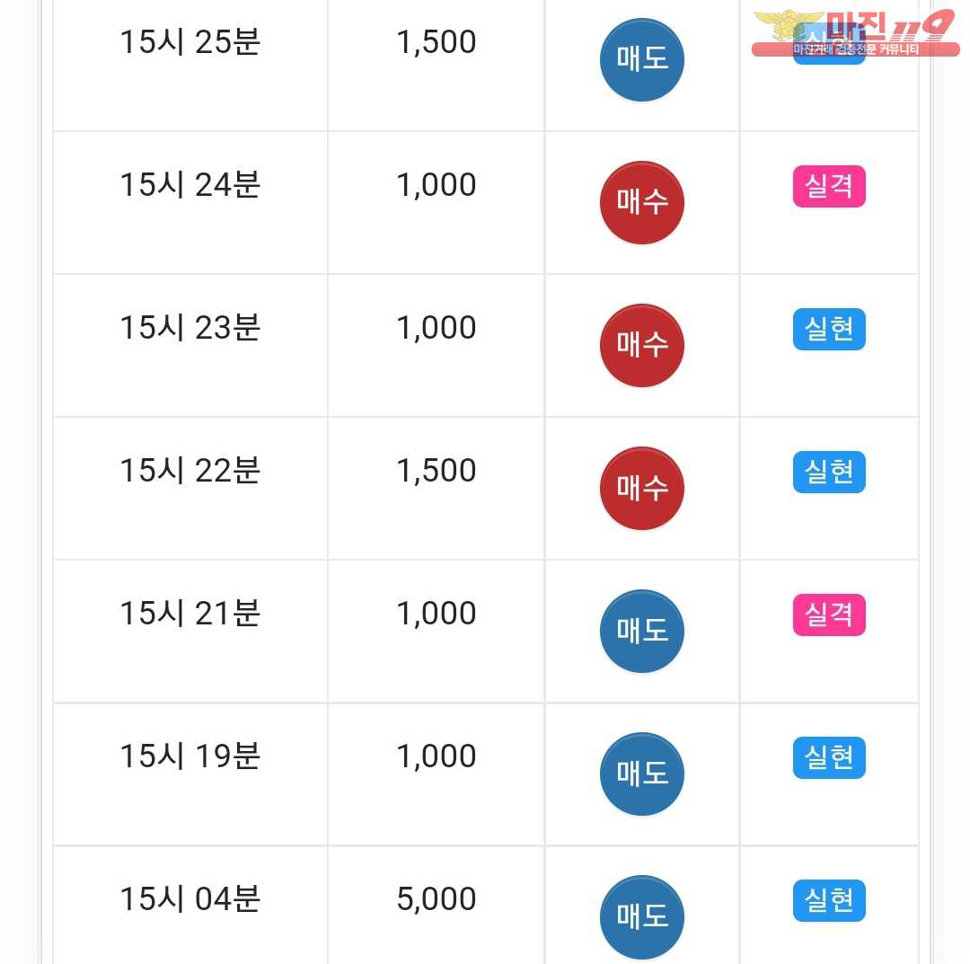Tap the blue 매도 circle for 15시 04분
This screenshot has width=970, height=964.
[641, 917]
